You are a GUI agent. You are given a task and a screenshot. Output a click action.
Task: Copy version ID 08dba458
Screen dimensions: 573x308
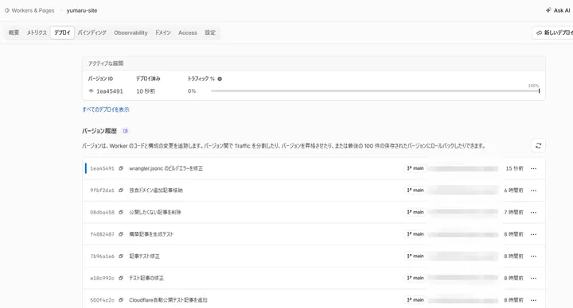click(x=121, y=212)
